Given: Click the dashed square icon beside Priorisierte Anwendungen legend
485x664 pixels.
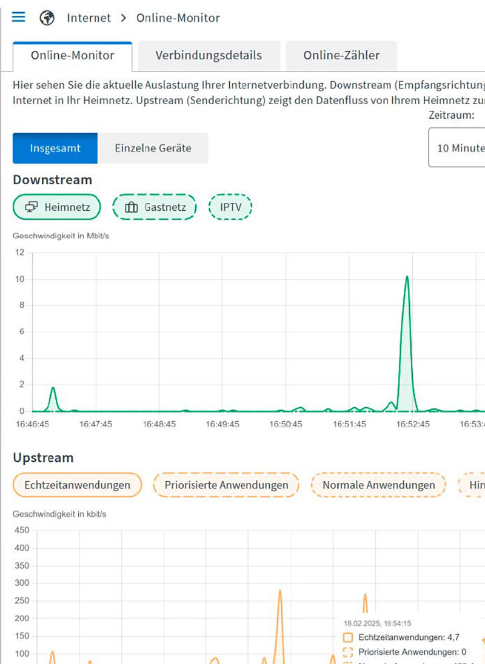Looking at the screenshot, I should (x=349, y=652).
